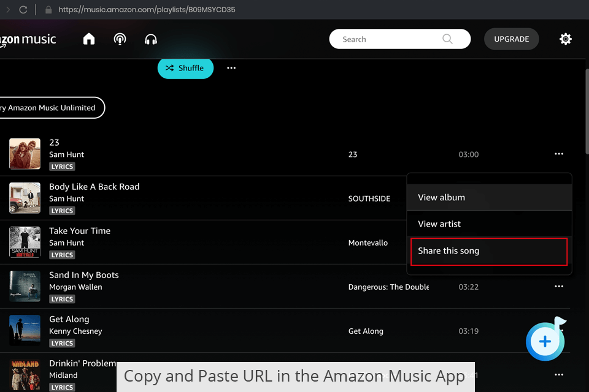This screenshot has width=589, height=392.
Task: Click the browser address bar URL
Action: click(147, 10)
